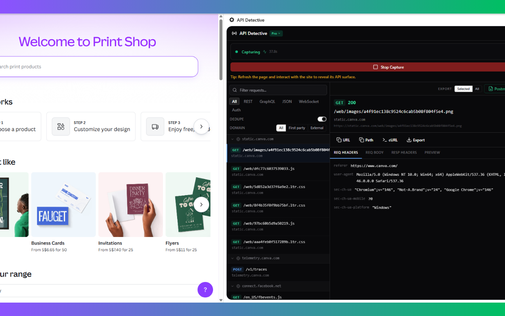Click the globe icon next to static.canva.com

coord(238,139)
